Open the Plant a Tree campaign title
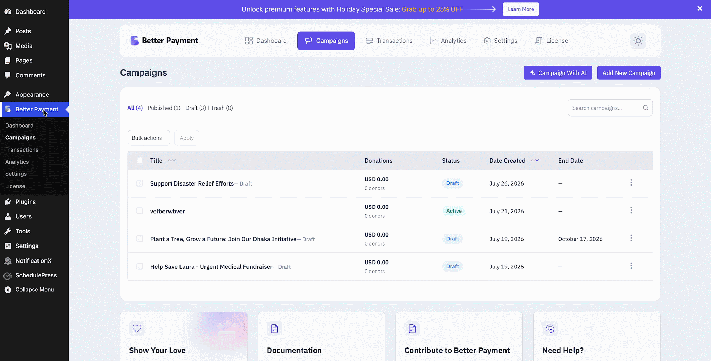 (x=223, y=239)
